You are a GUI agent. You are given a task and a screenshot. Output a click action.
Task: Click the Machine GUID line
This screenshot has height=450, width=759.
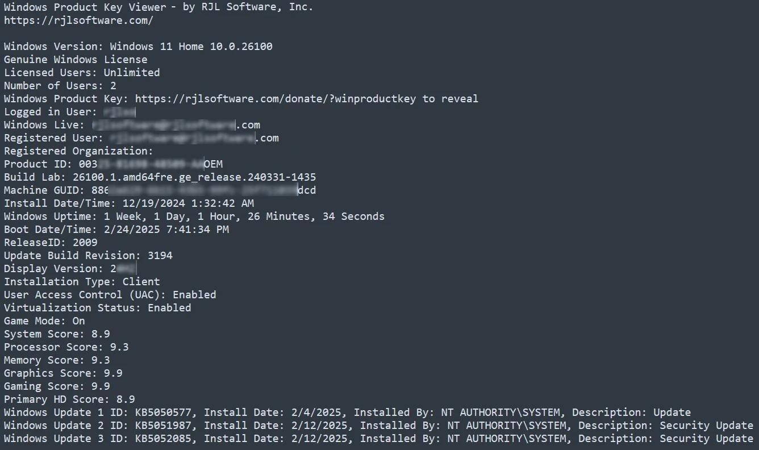(160, 190)
